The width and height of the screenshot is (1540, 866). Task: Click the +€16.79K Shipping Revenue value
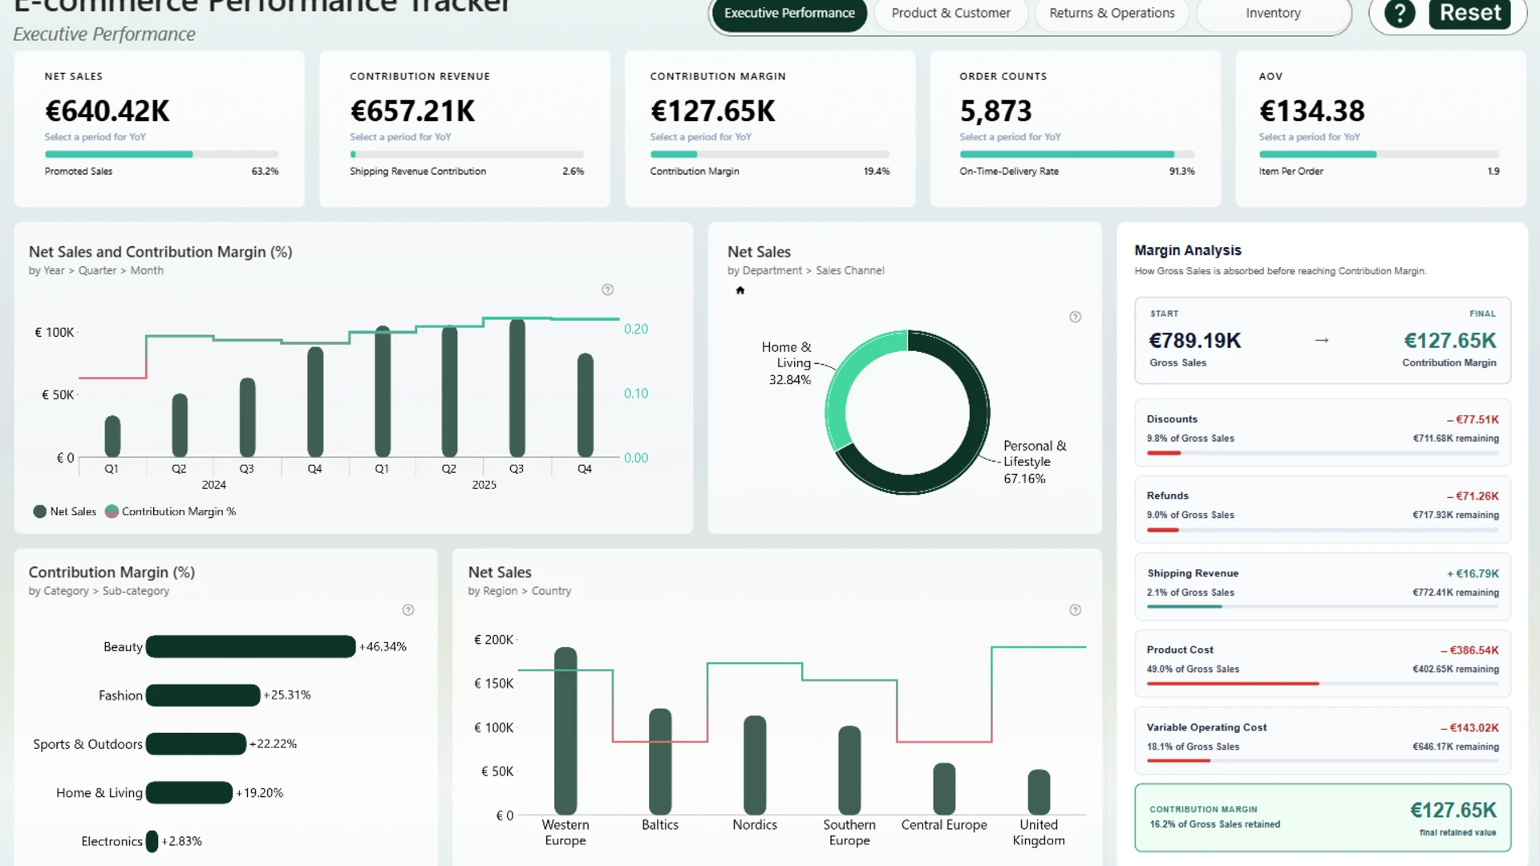click(x=1473, y=574)
